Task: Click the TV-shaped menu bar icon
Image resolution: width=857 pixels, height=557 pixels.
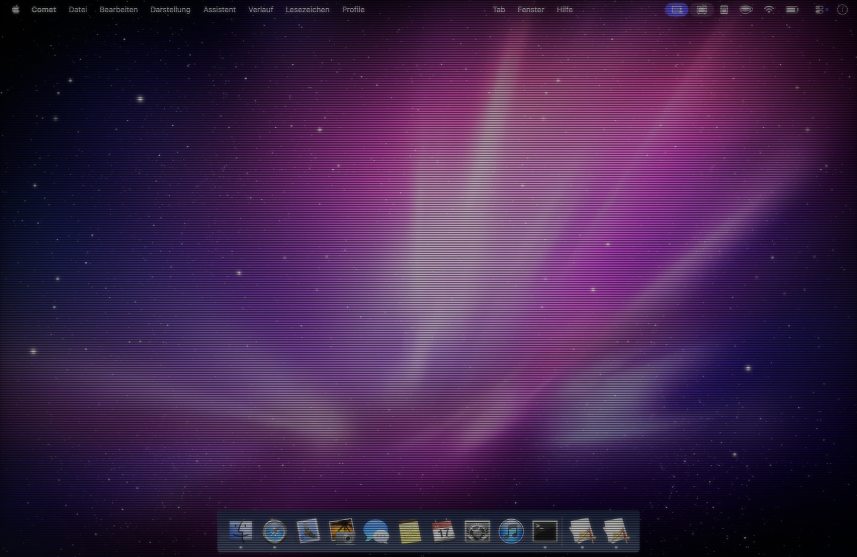Action: (x=702, y=9)
